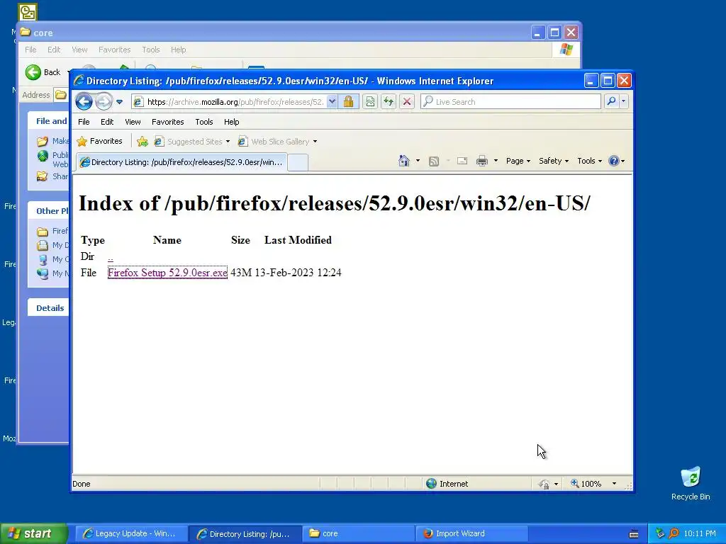Screen dimensions: 726x544
Task: Click Add to Favorites Bar star icon
Action: 143,142
